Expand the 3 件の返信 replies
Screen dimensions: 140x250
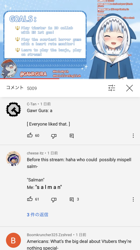point(38,215)
